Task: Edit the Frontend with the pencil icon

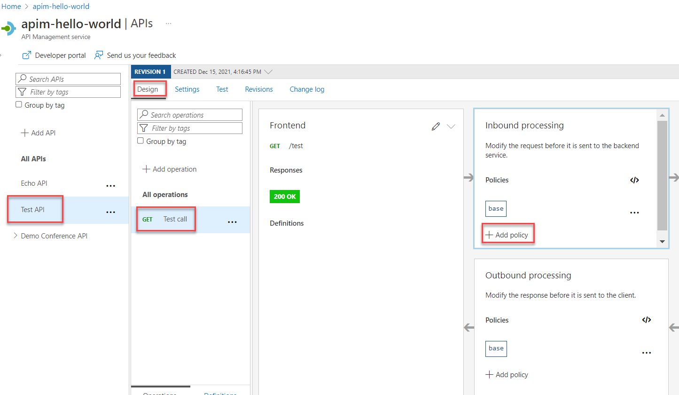Action: [x=436, y=126]
